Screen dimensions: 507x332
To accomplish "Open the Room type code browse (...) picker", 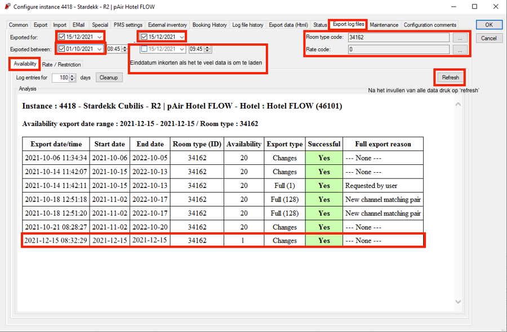I will pyautogui.click(x=460, y=38).
